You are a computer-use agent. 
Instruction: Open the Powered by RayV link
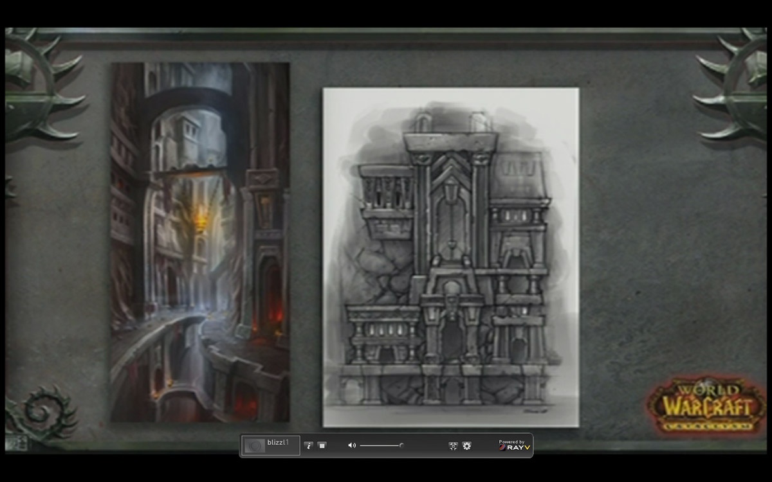(515, 445)
